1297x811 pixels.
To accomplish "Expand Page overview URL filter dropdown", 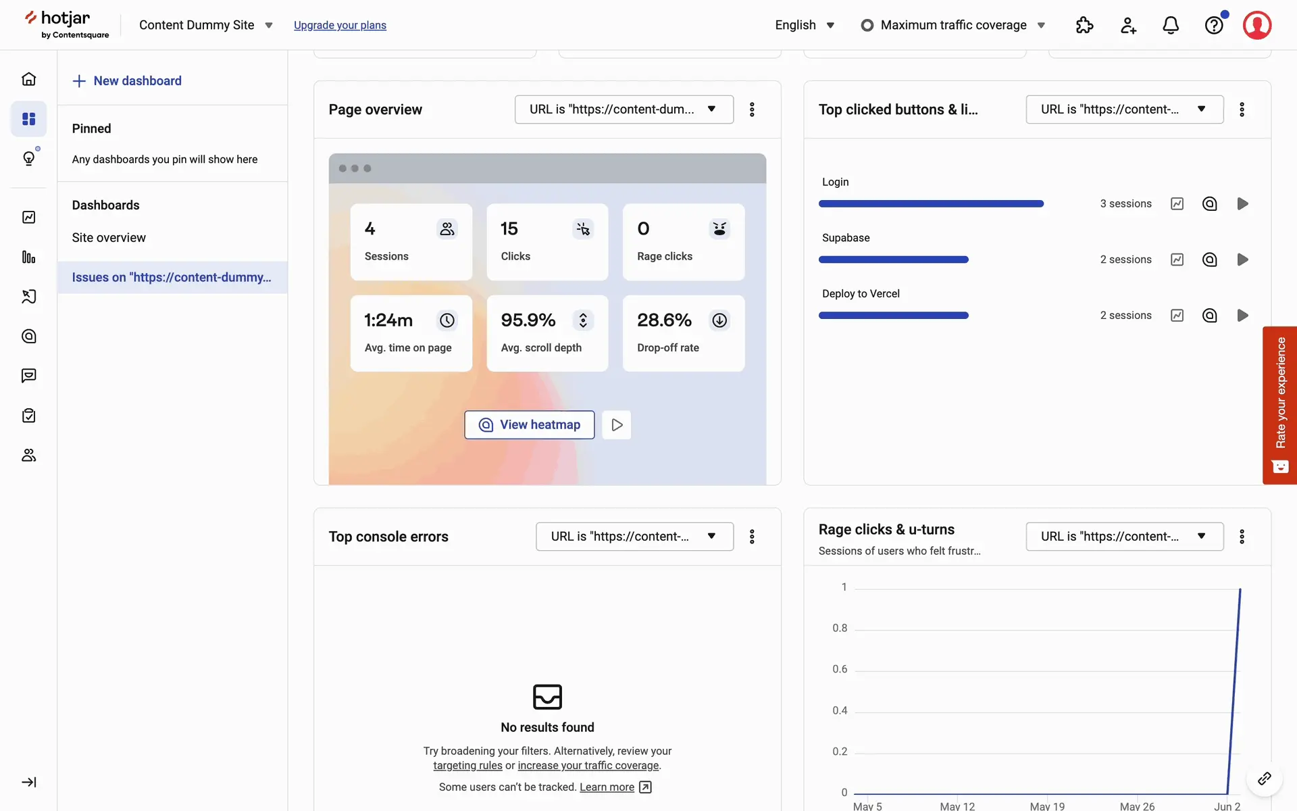I will 624,109.
